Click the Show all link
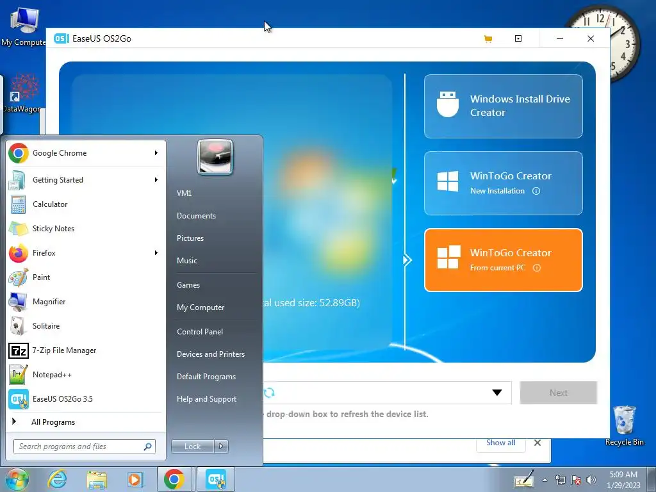Image resolution: width=656 pixels, height=492 pixels. tap(500, 443)
